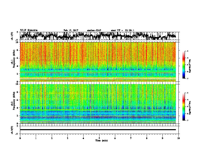Click the "start UT = 22:20: 1" text

point(123,30)
